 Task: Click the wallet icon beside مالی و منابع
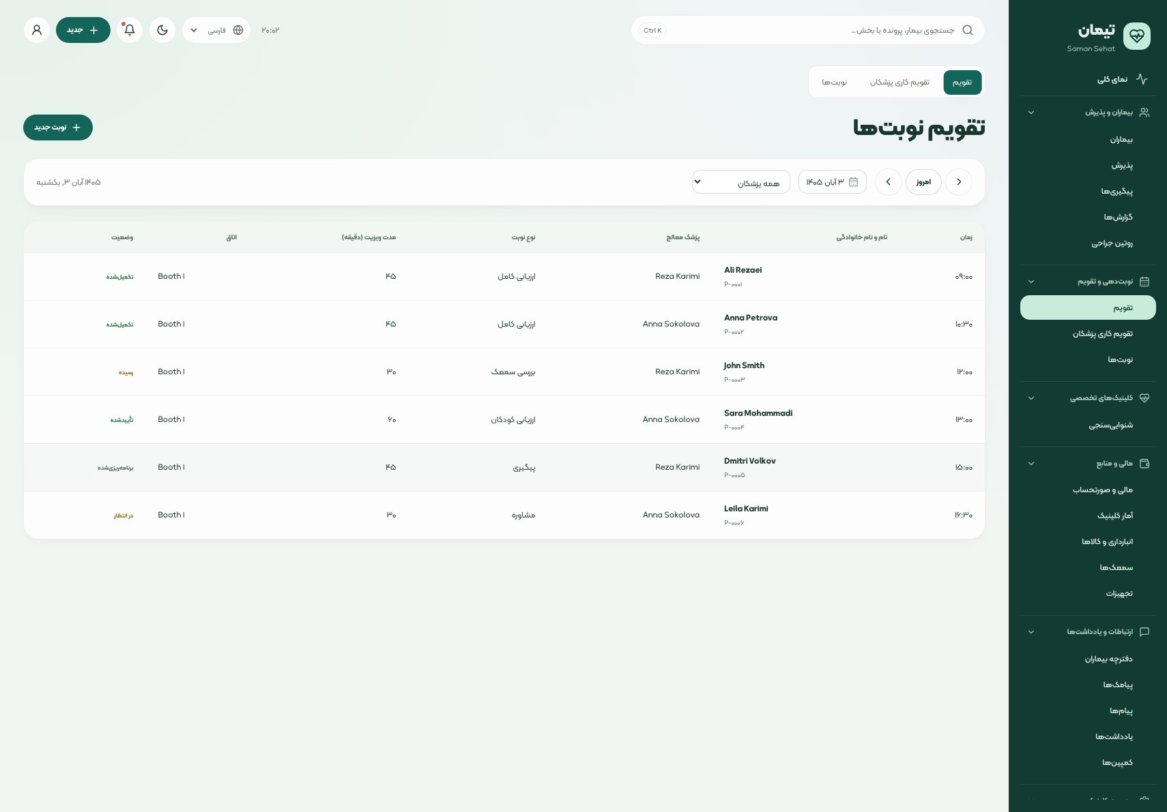pos(1144,464)
